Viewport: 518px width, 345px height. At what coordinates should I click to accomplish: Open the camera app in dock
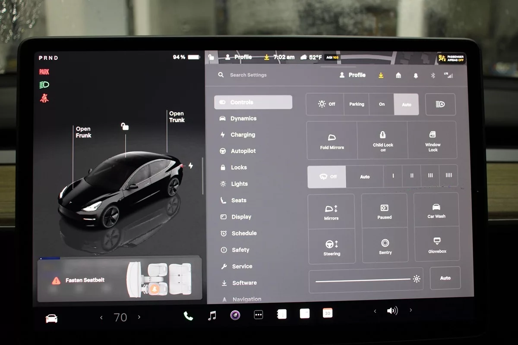235,315
